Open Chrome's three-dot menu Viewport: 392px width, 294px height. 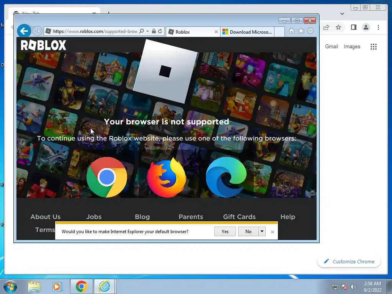(378, 27)
